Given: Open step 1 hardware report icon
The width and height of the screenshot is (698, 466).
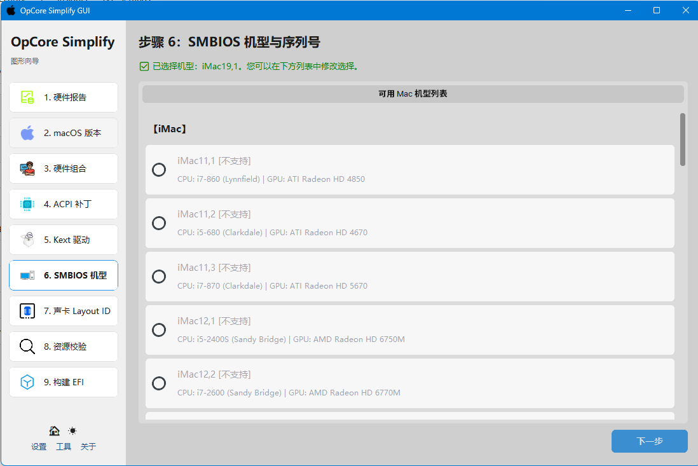Looking at the screenshot, I should (27, 97).
